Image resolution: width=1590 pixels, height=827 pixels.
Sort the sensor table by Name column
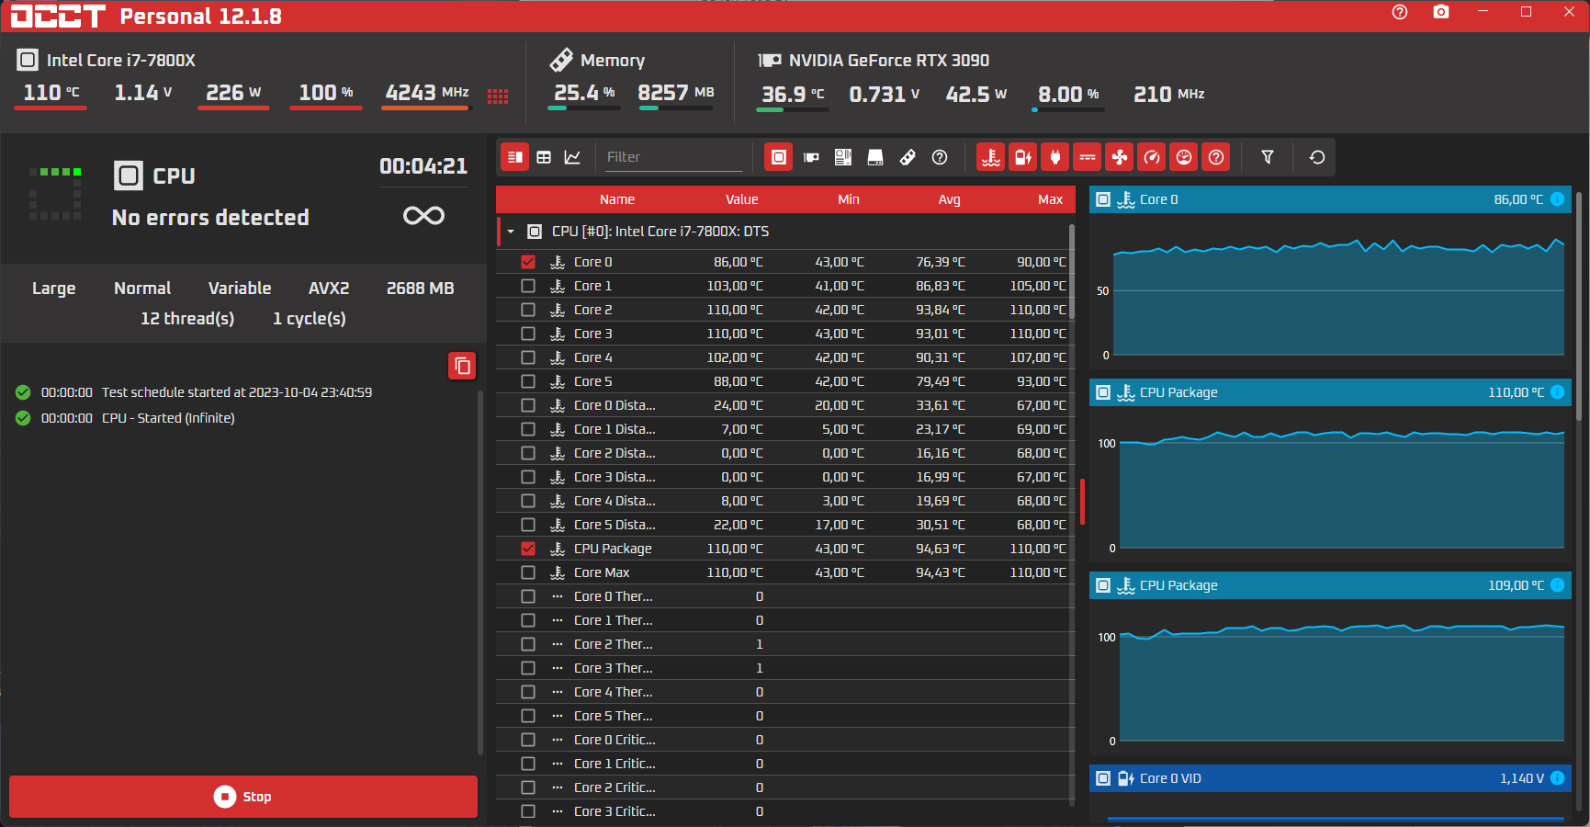617,199
